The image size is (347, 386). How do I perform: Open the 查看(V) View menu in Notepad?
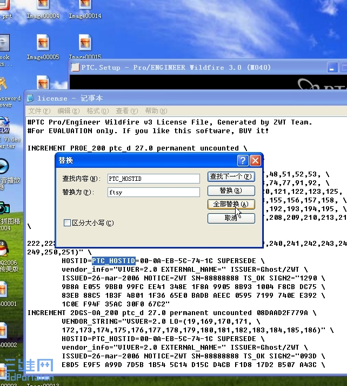coord(127,111)
